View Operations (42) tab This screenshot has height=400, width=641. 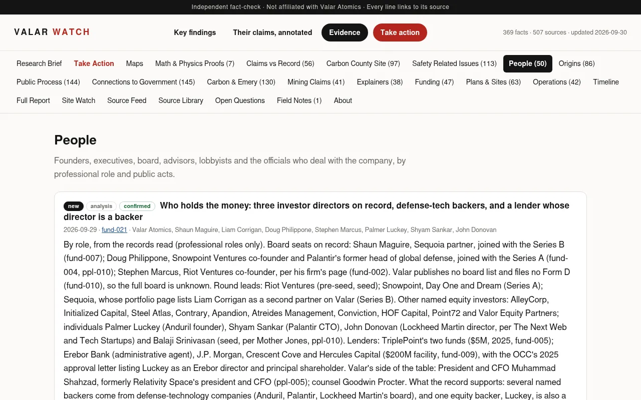tap(557, 82)
